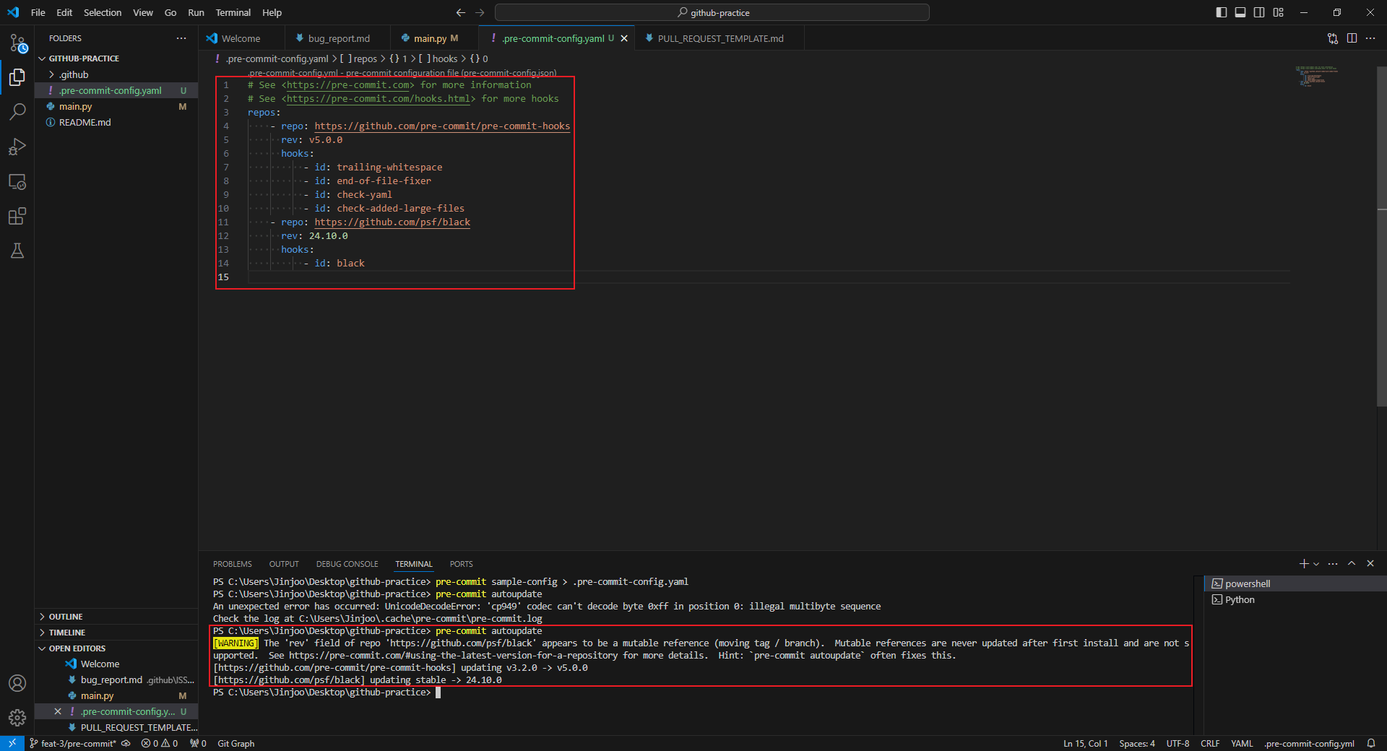Switch to the PULL_REQUEST_TEMPLATE.md tab
Image resolution: width=1387 pixels, height=751 pixels.
720,38
